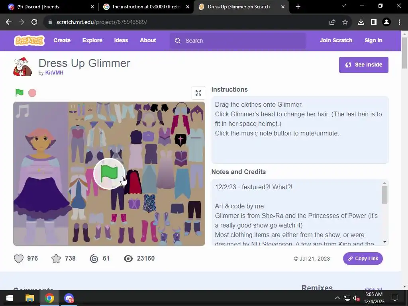Switch to the Google search tab
This screenshot has height=306, width=408.
pyautogui.click(x=146, y=7)
